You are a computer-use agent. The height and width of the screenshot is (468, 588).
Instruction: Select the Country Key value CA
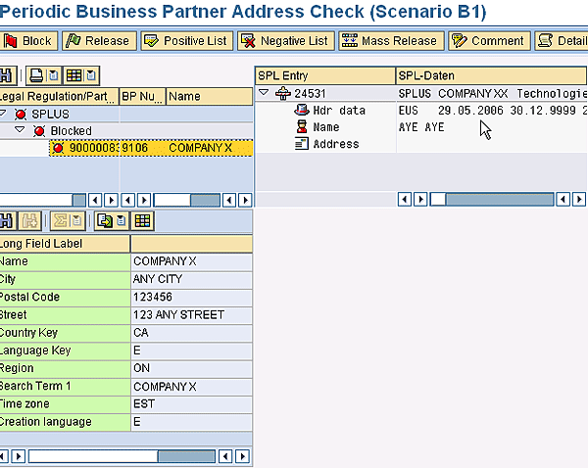coord(192,333)
